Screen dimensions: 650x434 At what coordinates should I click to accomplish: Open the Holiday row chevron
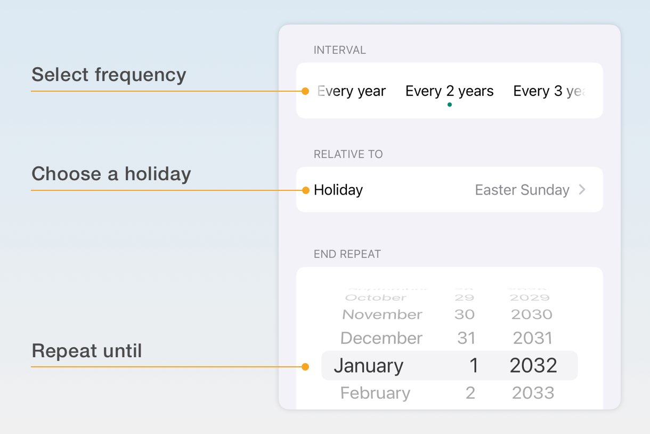coord(582,189)
